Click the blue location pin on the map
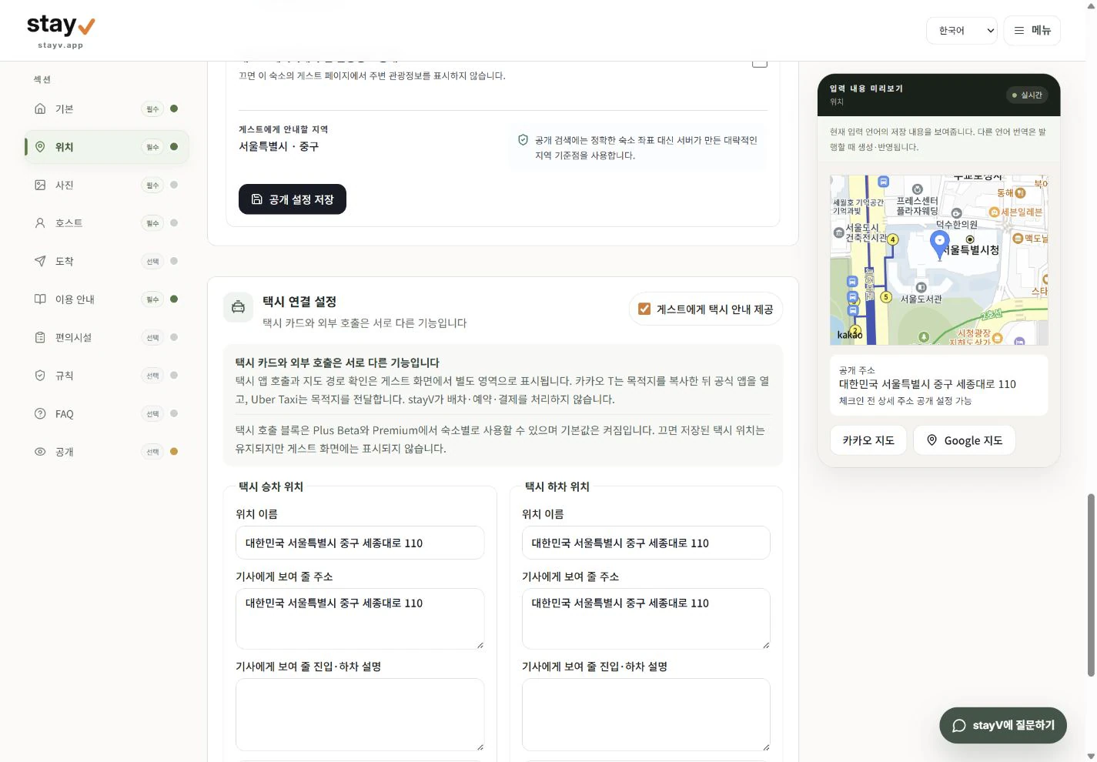This screenshot has height=762, width=1097. [x=939, y=244]
